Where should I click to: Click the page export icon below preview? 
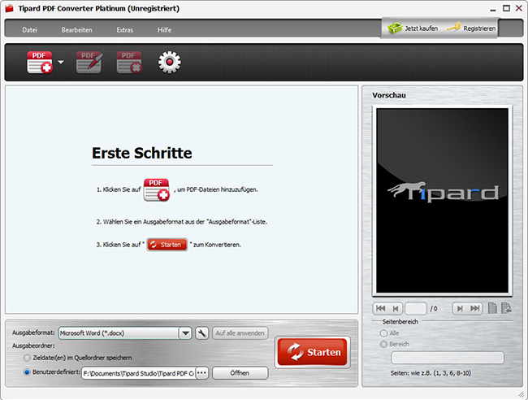506,308
